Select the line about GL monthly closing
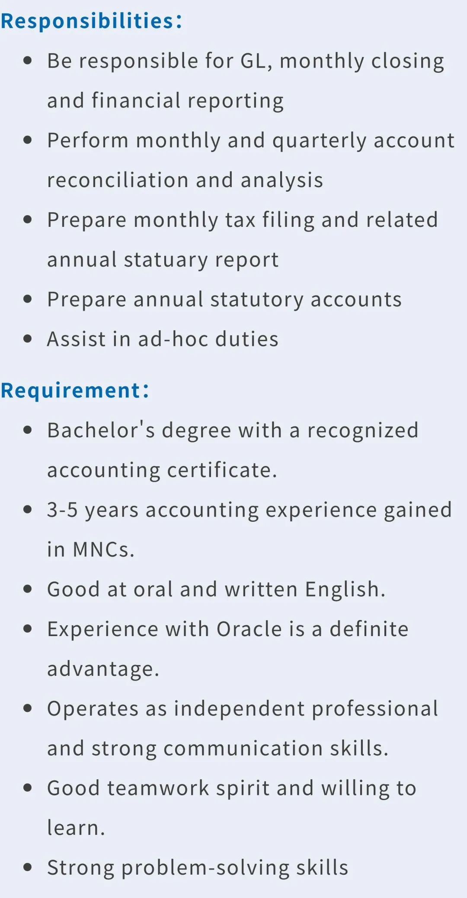Viewport: 467px width, 898px height. [246, 61]
